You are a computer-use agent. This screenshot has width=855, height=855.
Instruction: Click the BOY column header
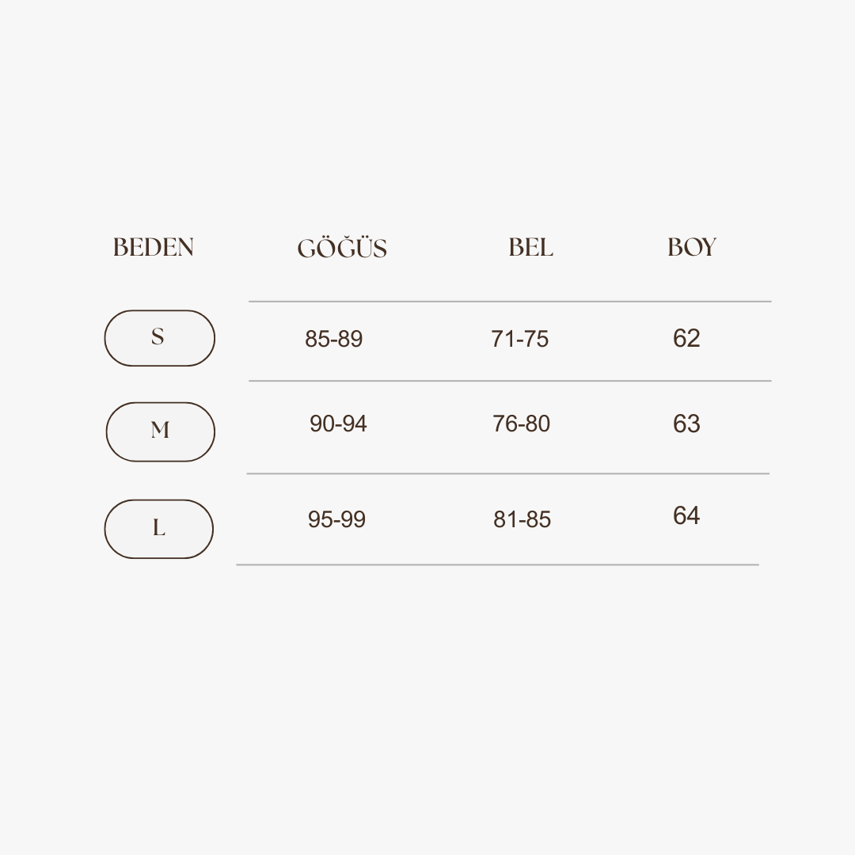(691, 247)
